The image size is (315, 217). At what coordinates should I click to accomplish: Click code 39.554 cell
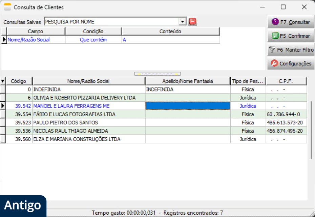(19, 114)
